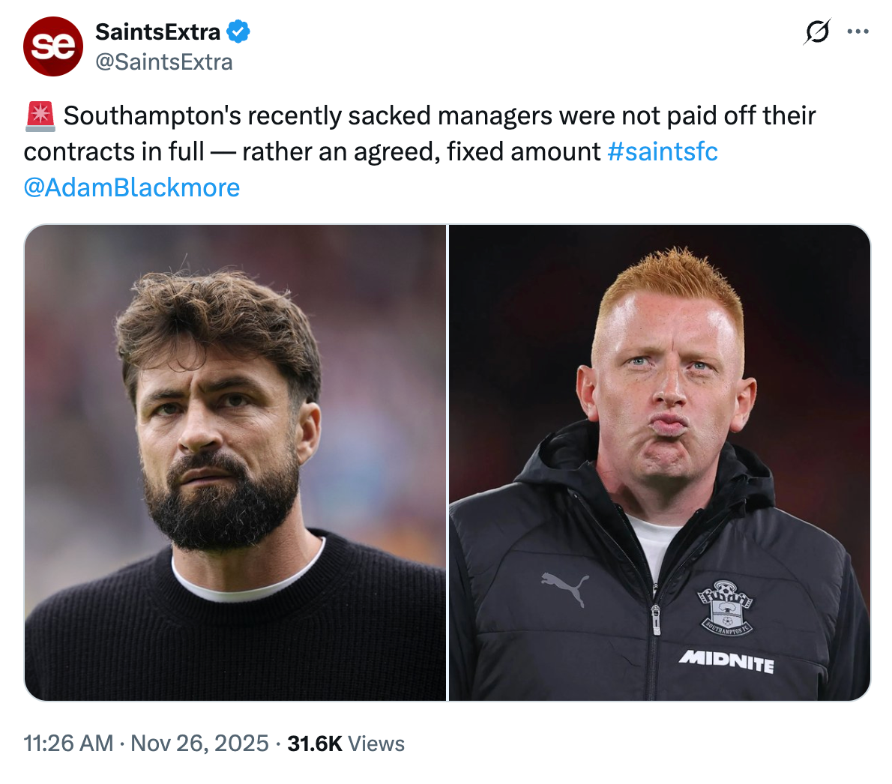The image size is (892, 784).
Task: Click the Puma logo on the jacket
Action: (564, 587)
